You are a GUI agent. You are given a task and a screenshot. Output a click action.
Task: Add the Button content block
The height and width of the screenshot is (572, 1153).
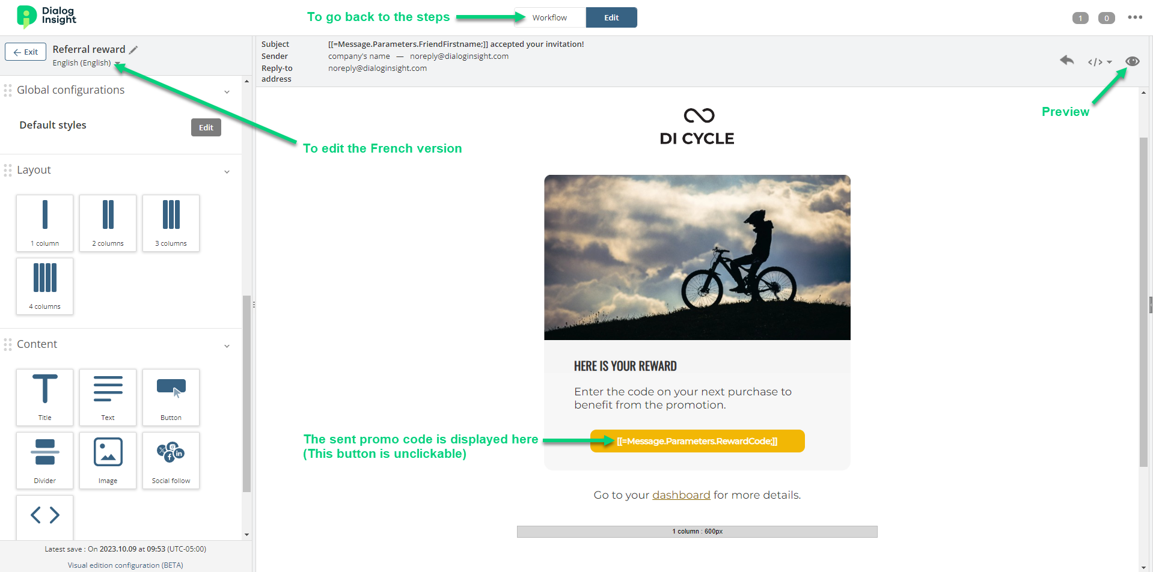171,397
